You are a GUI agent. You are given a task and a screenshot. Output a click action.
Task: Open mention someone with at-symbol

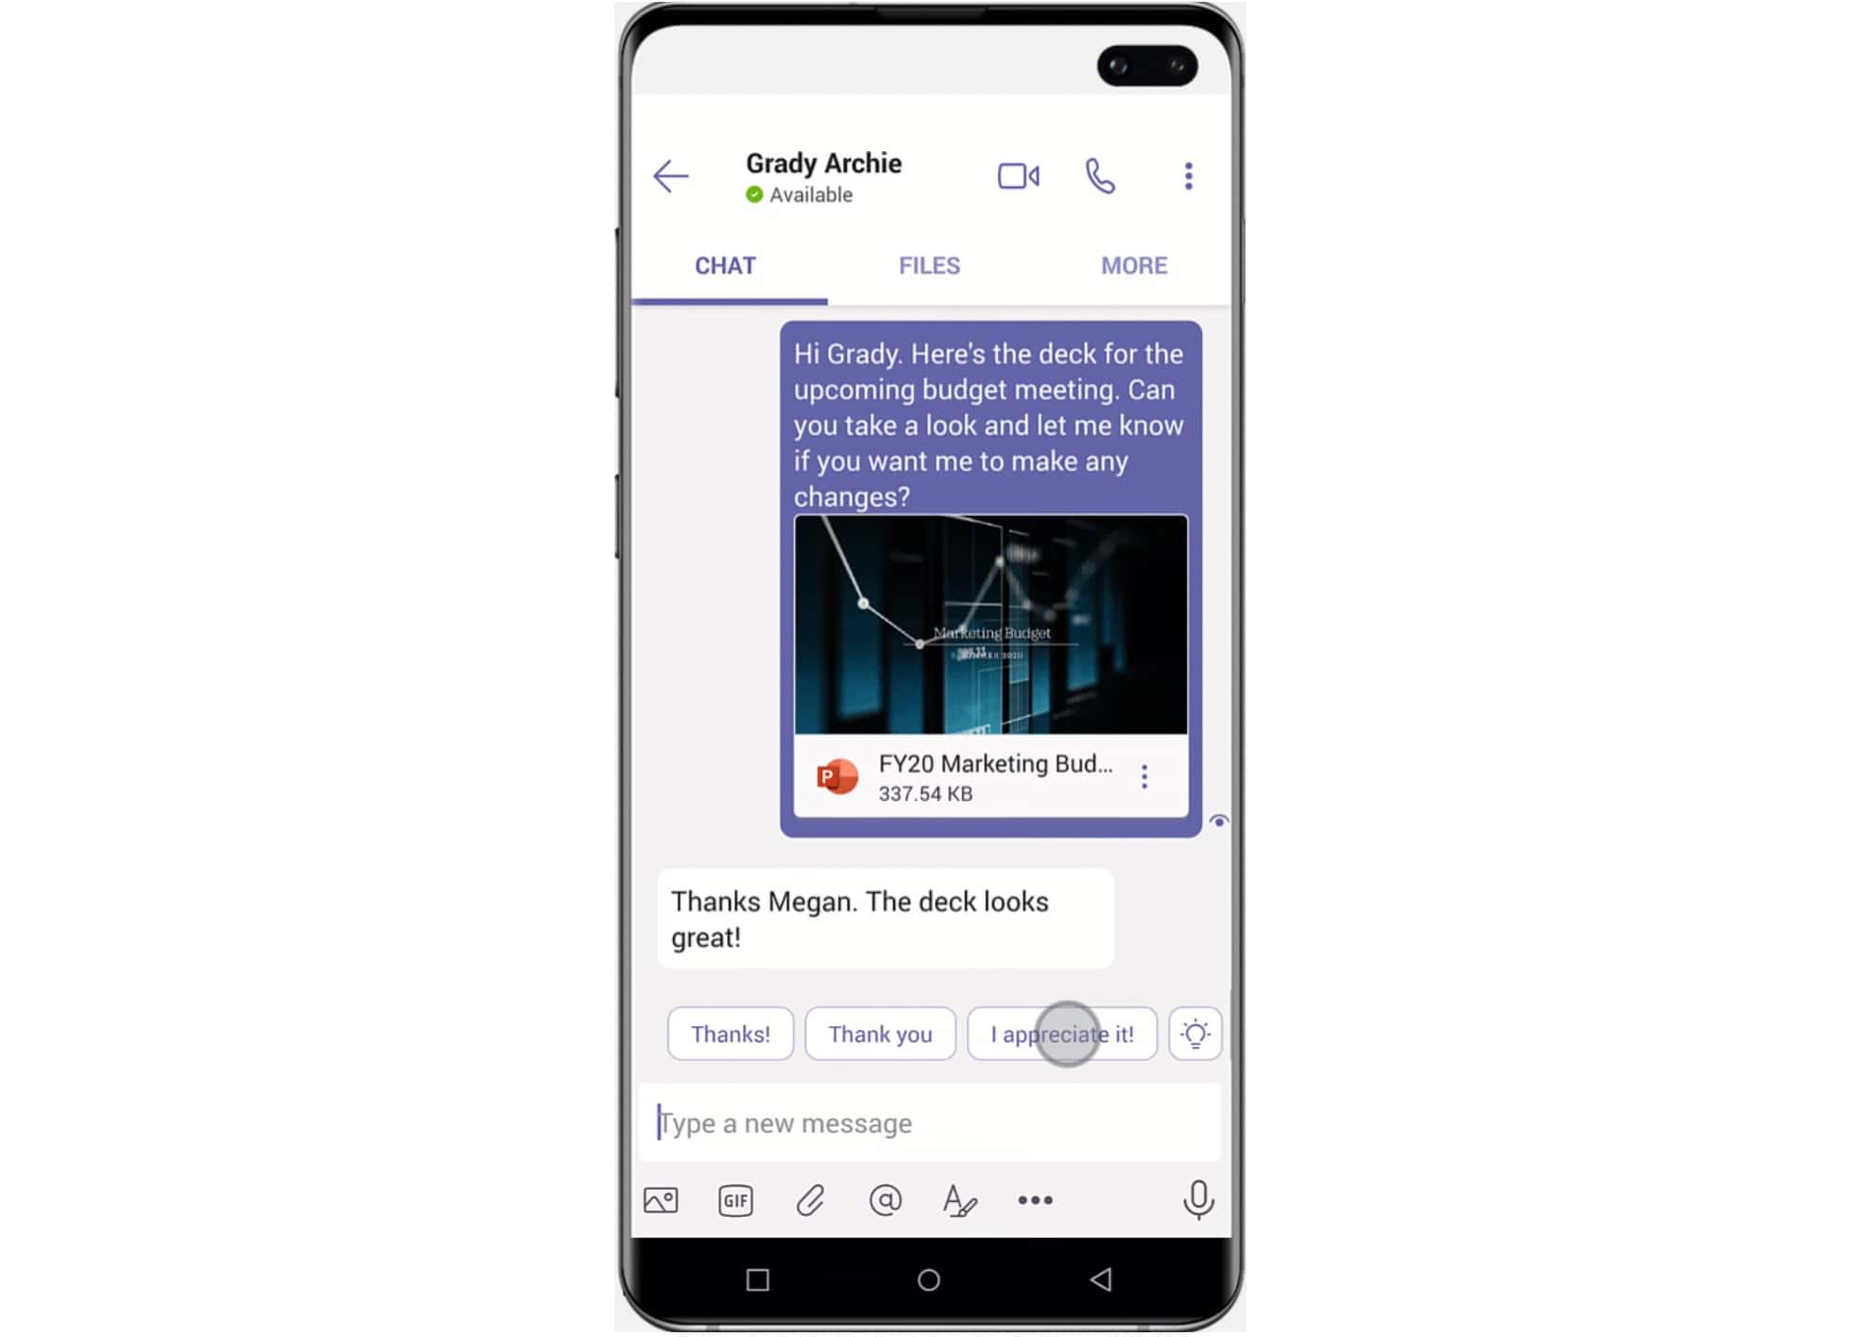886,1198
